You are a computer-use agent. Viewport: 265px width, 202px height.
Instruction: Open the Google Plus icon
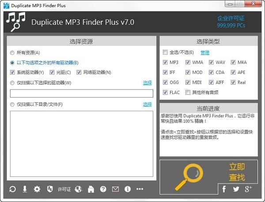[248, 189]
